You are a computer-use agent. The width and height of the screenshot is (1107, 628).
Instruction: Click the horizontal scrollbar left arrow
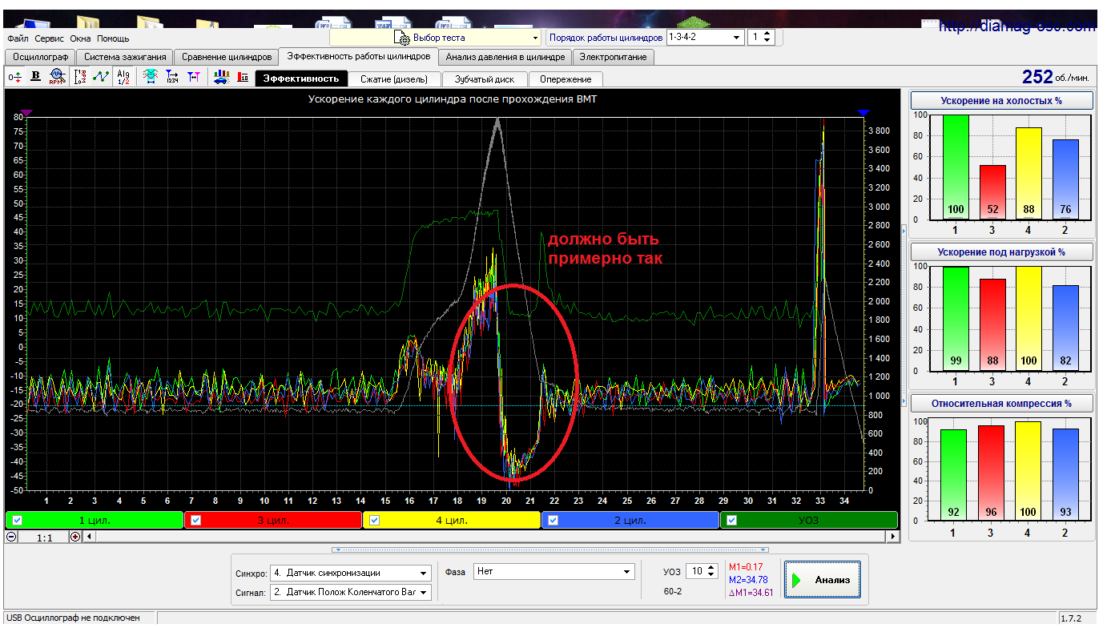89,537
